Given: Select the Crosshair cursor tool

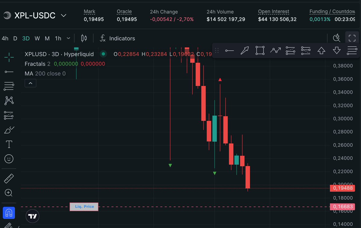Looking at the screenshot, I should 9,57.
